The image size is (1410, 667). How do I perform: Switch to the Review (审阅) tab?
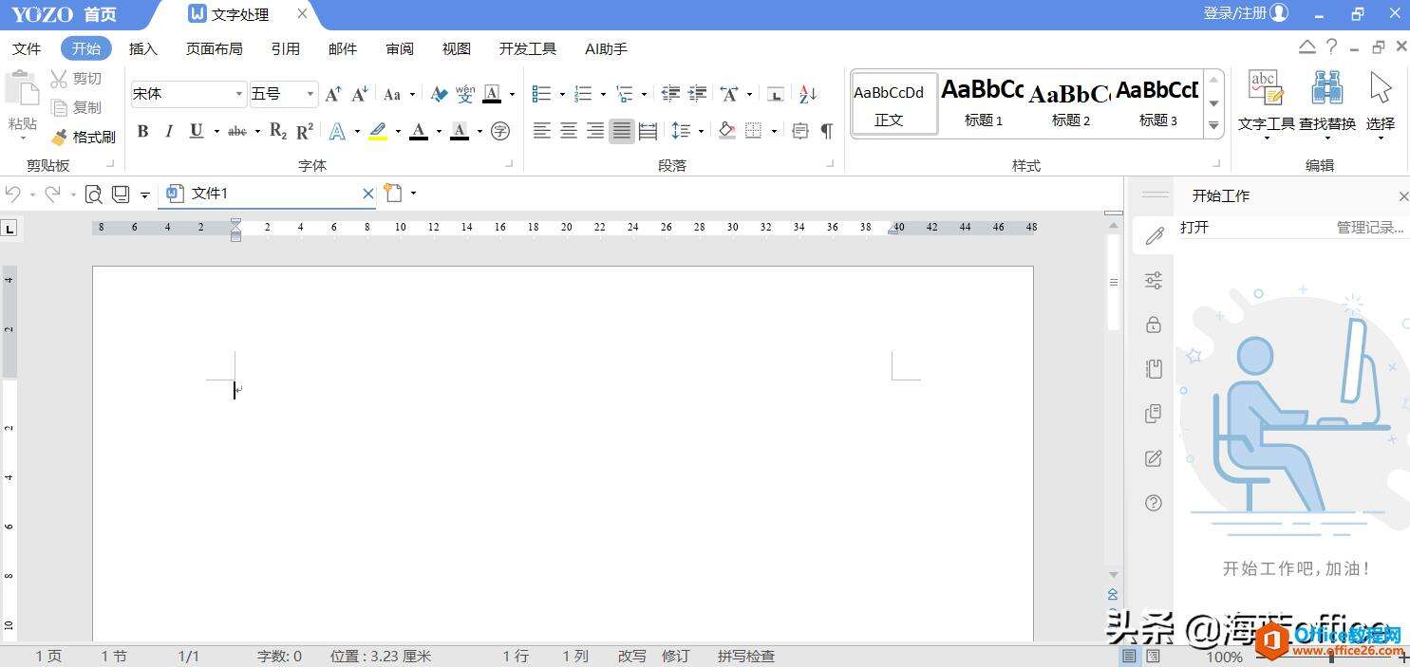coord(400,48)
